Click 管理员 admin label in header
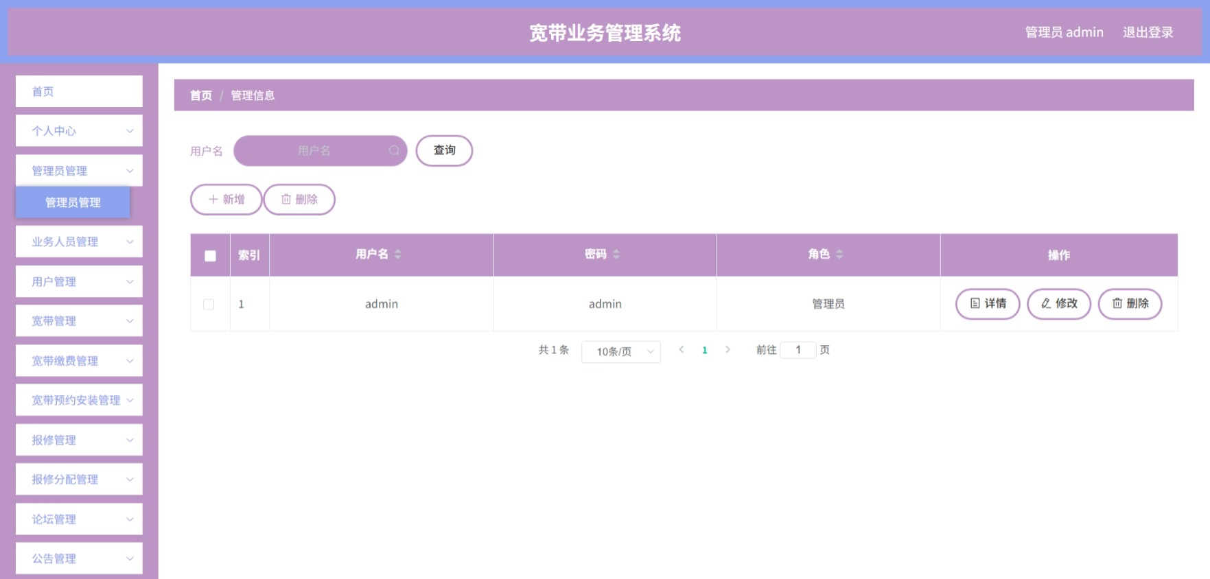Viewport: 1210px width, 579px height. [1064, 32]
